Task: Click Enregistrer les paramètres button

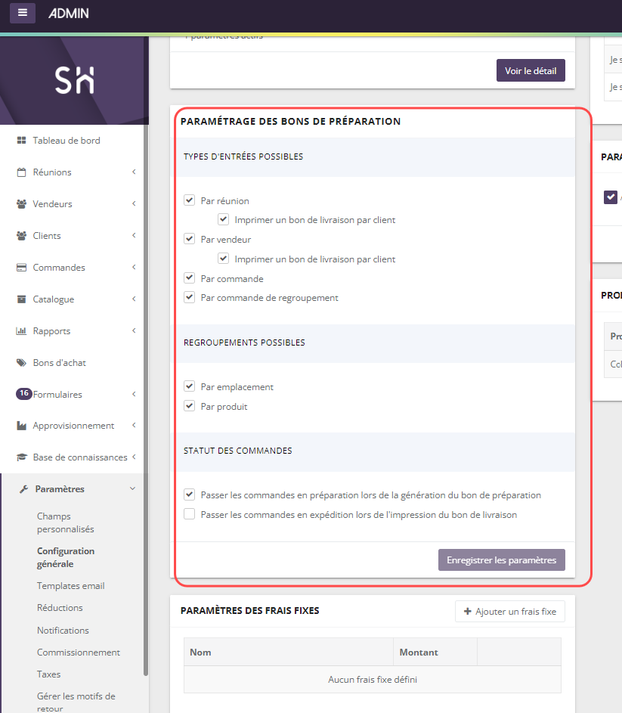Action: click(501, 560)
